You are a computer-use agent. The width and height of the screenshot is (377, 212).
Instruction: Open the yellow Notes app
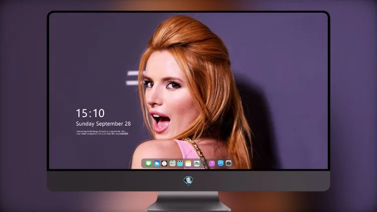189,163
